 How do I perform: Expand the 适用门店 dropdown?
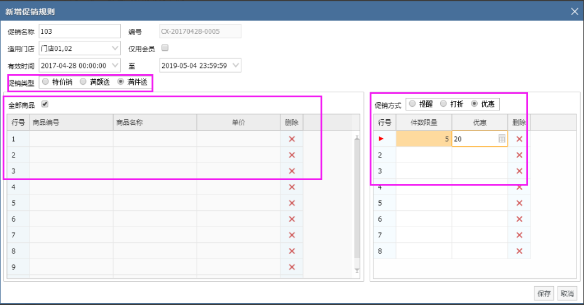coord(115,48)
